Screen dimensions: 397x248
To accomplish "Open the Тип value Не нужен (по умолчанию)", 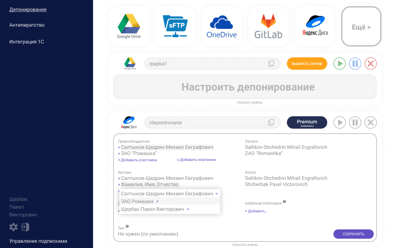I will point(148,234).
